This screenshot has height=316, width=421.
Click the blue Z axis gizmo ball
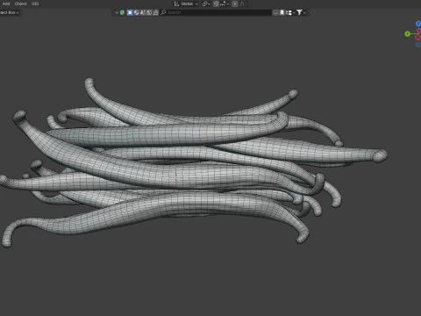(x=418, y=24)
